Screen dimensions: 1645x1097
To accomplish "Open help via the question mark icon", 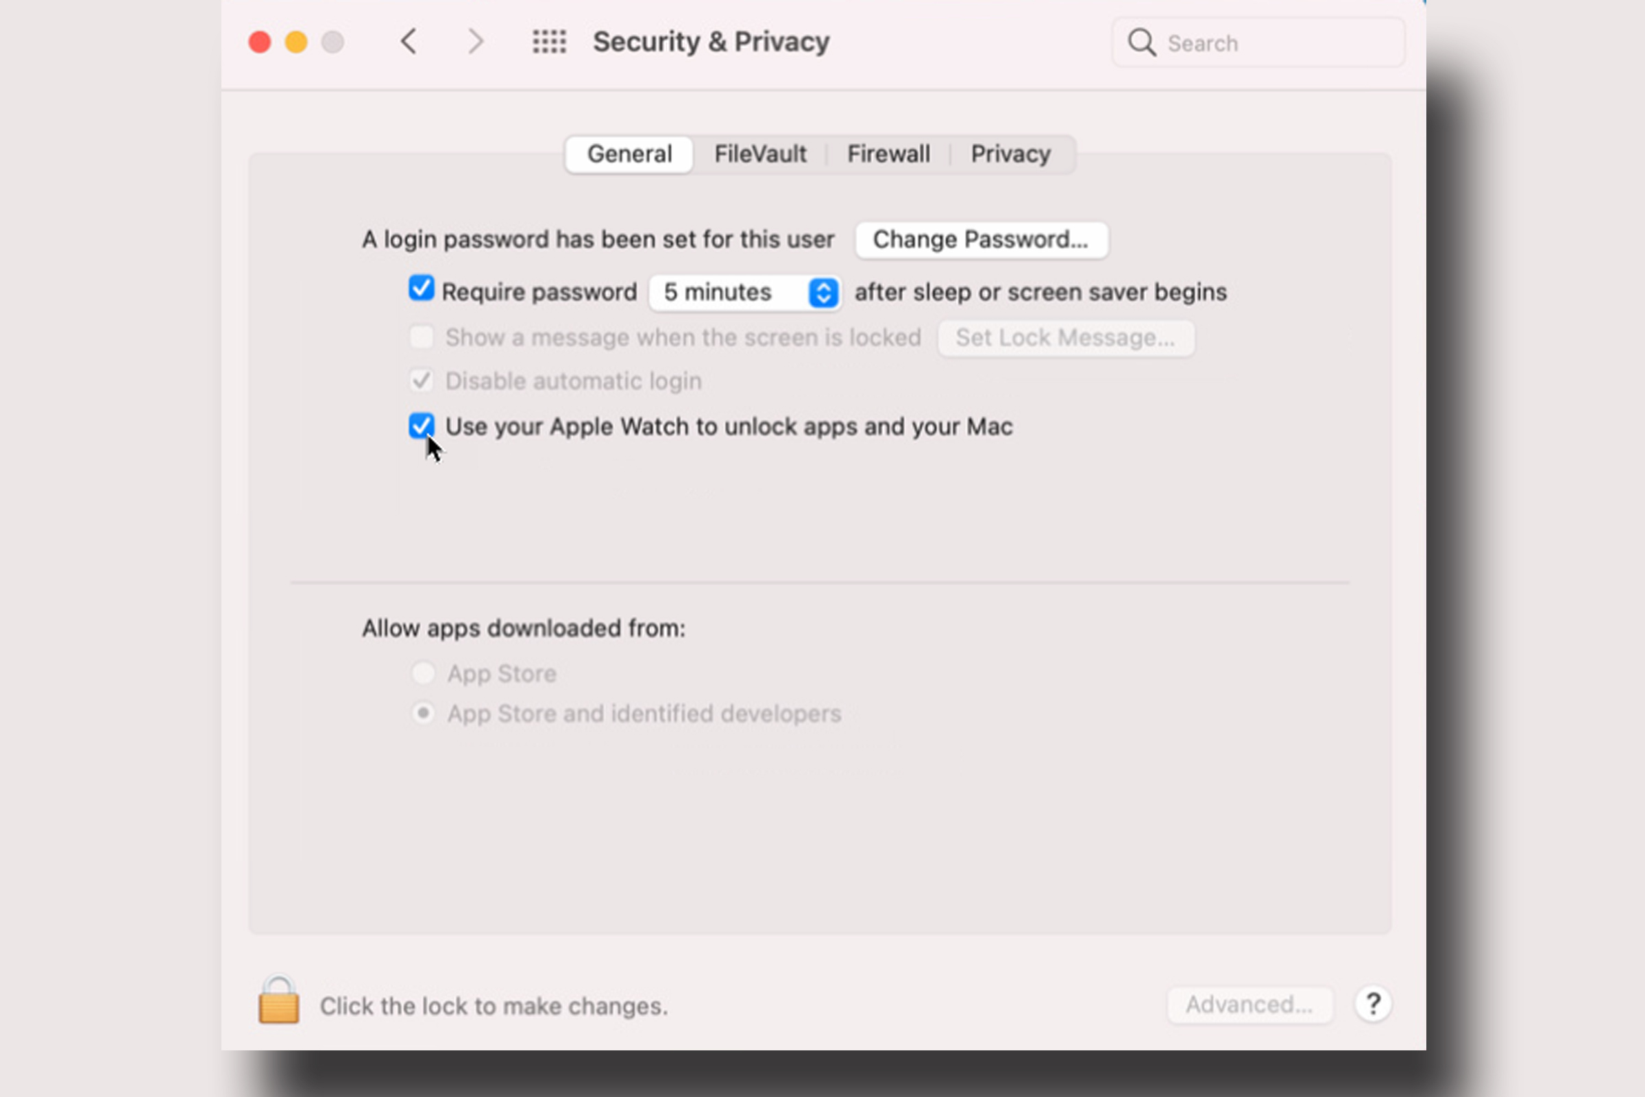I will coord(1373,1004).
